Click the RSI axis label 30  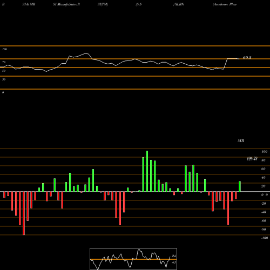coord(4,79)
